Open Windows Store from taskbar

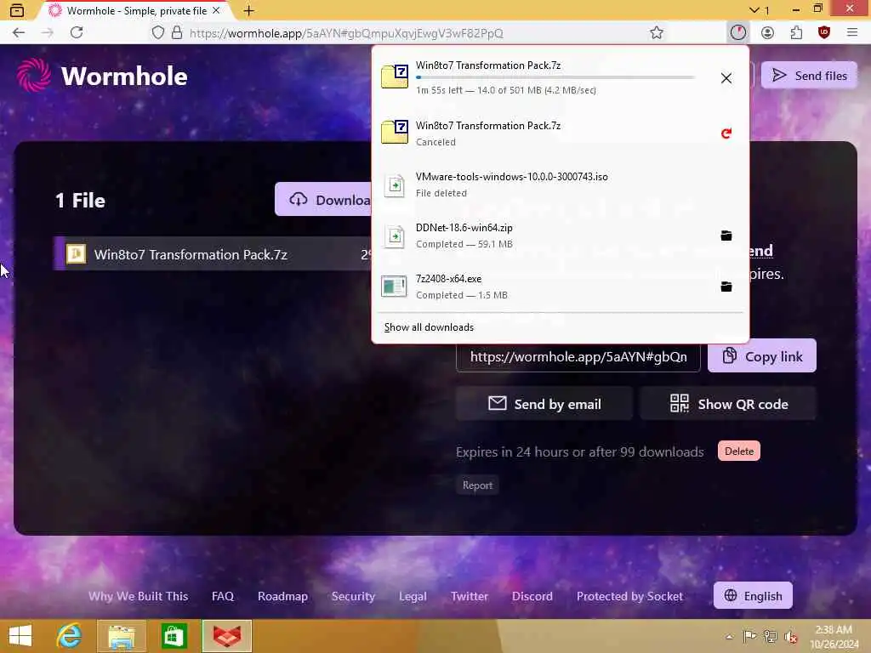[174, 636]
